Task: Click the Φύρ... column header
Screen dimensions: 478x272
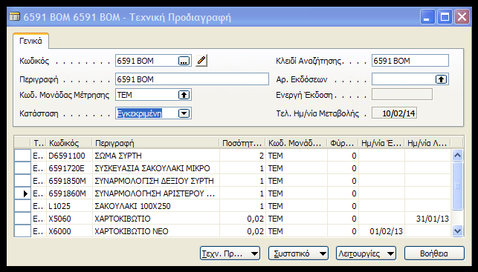Action: point(343,143)
